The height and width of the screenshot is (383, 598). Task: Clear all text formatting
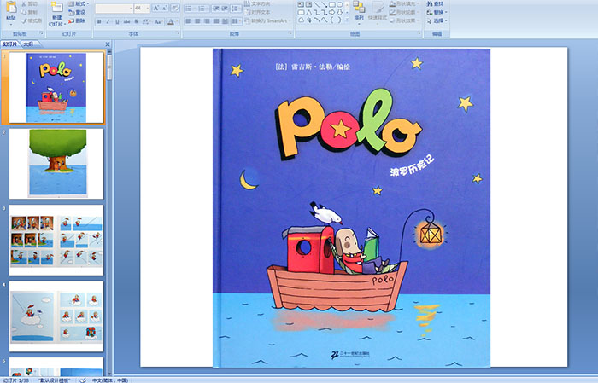point(174,8)
